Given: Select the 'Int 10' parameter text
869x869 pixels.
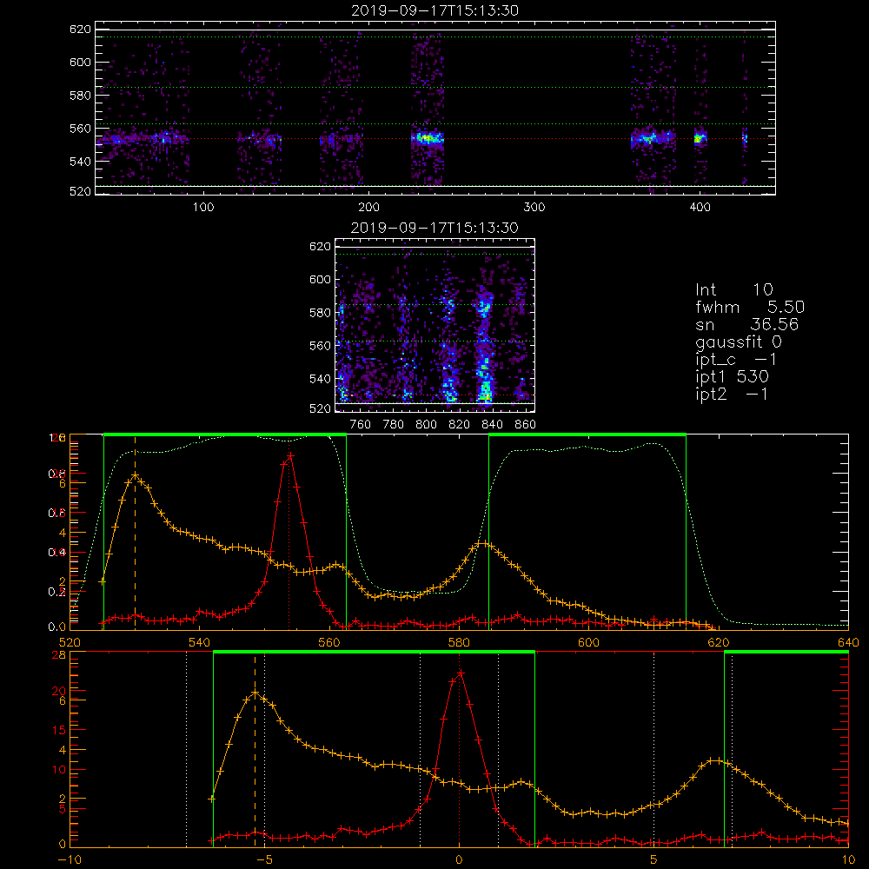Looking at the screenshot, I should click(x=734, y=289).
